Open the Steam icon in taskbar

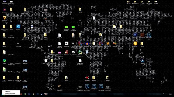click(42, 94)
